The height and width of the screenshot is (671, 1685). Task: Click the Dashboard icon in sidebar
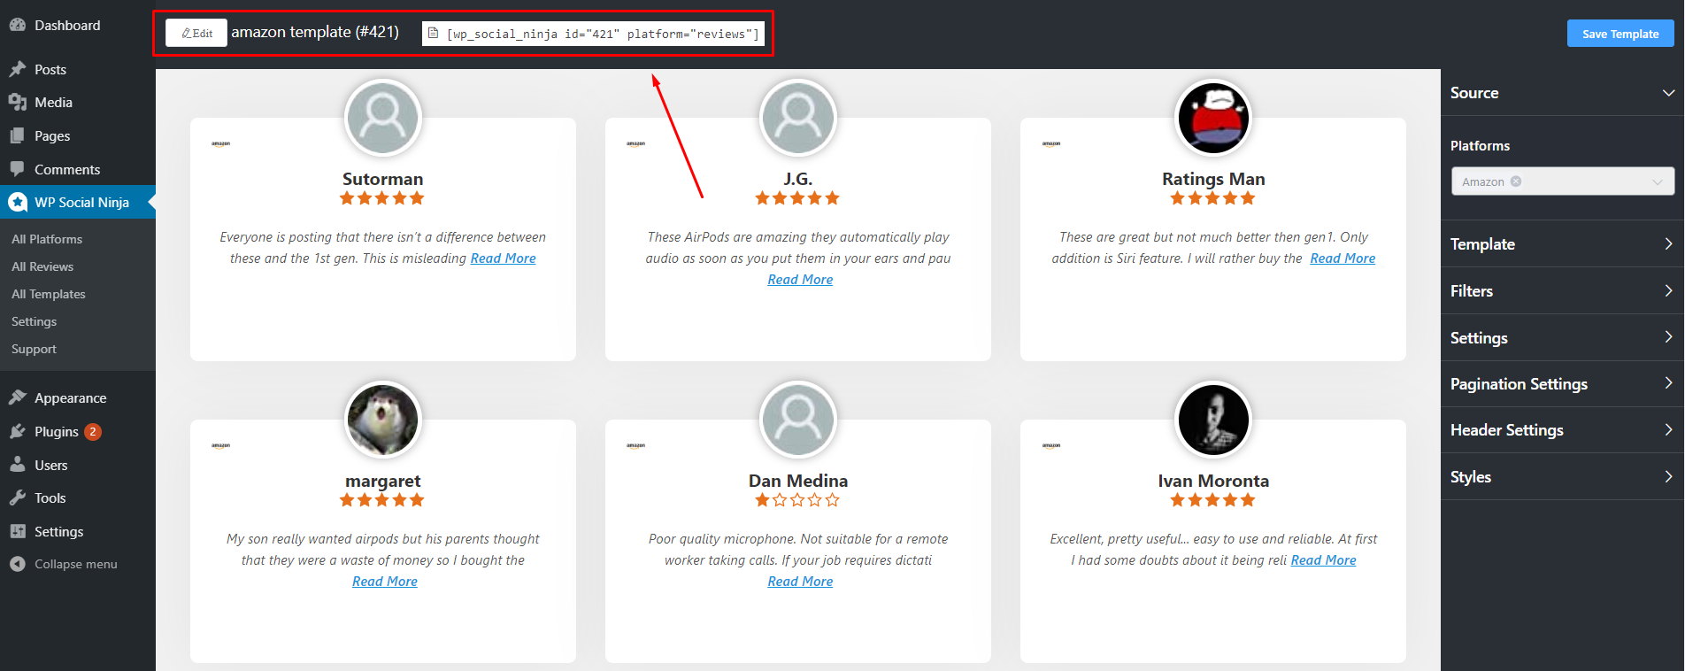click(17, 26)
